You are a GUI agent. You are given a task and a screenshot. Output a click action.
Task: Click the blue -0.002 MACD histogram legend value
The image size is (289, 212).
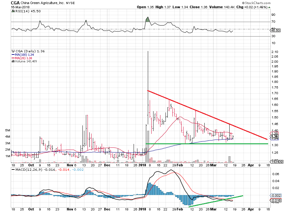(x=78, y=169)
